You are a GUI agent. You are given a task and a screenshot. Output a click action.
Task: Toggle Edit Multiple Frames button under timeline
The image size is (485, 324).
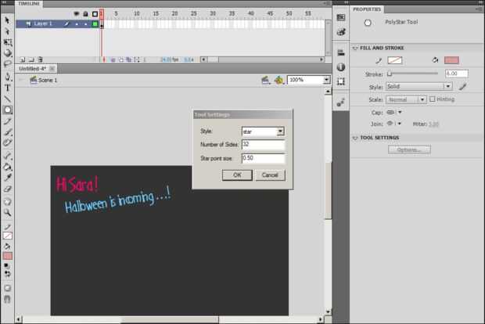pyautogui.click(x=128, y=59)
